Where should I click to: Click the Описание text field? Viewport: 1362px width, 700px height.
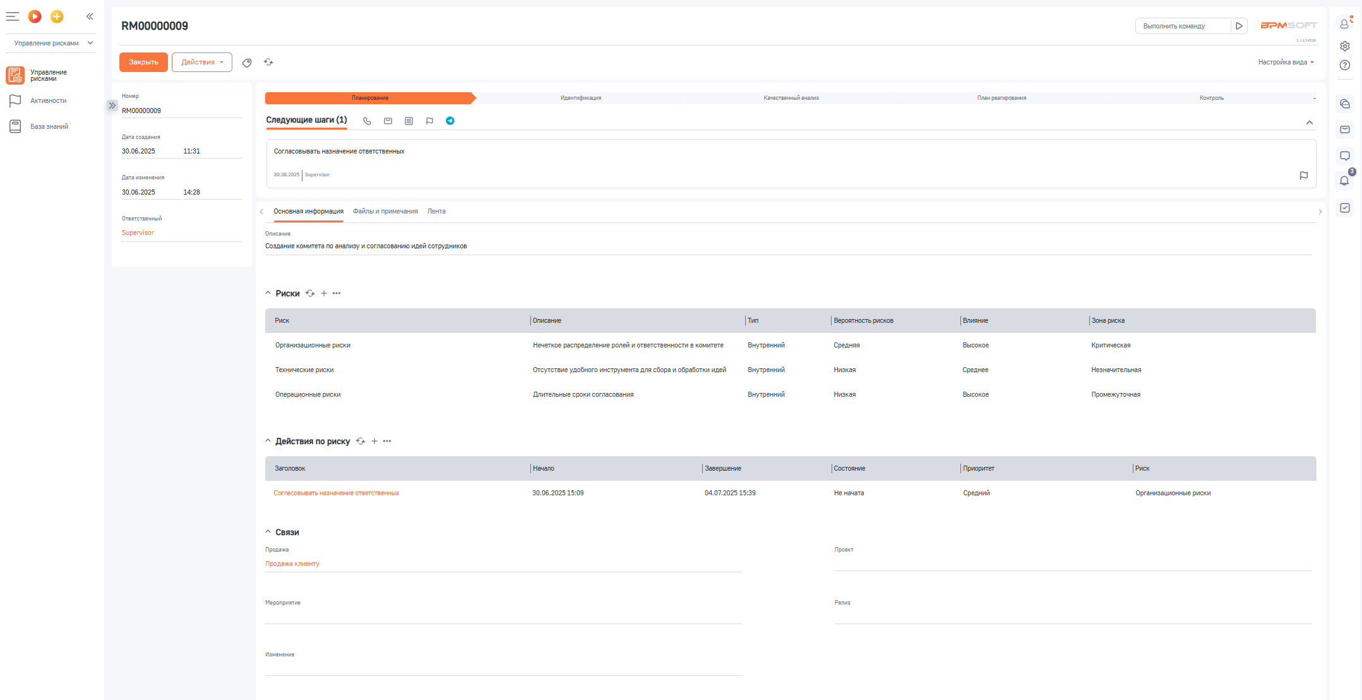point(788,246)
